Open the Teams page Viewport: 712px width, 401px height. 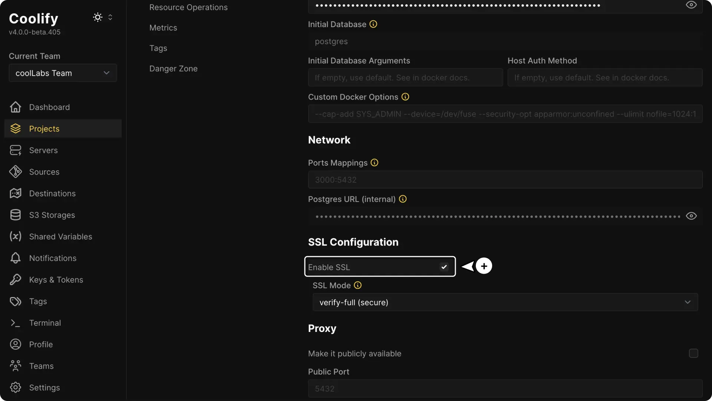(41, 366)
